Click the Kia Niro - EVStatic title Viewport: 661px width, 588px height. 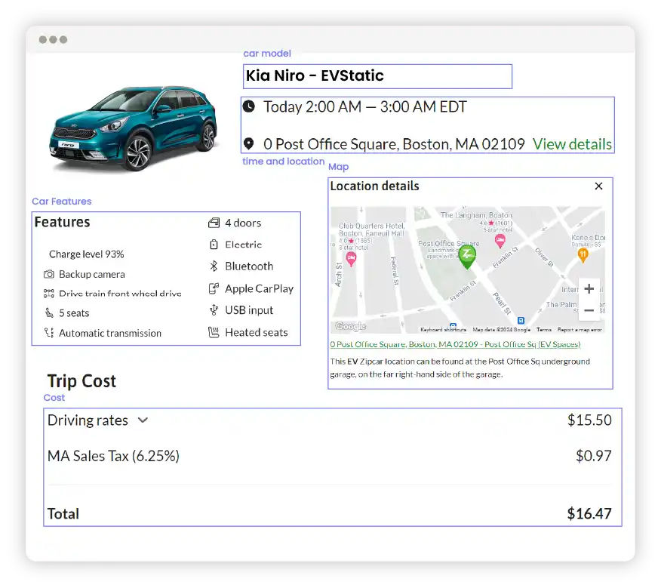315,76
